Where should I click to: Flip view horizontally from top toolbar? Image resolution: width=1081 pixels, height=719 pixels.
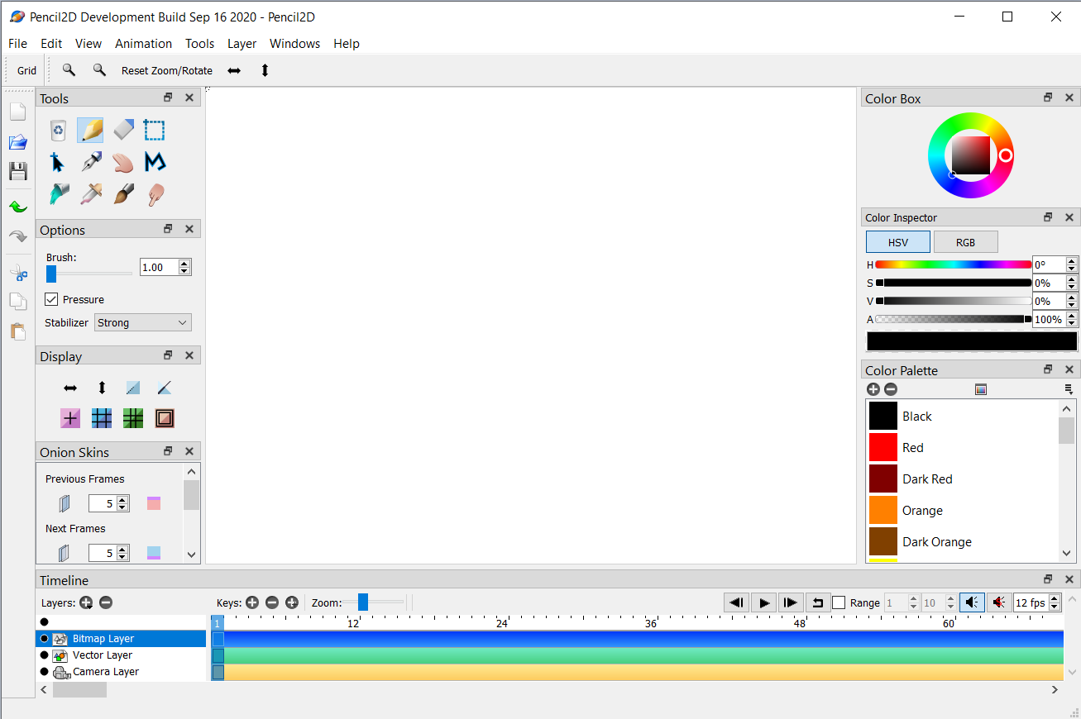click(x=234, y=71)
